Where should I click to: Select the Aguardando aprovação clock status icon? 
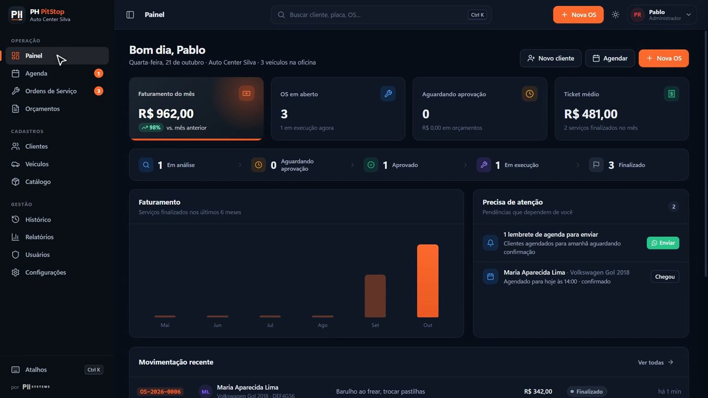tap(259, 165)
